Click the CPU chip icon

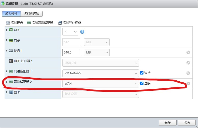pos(11,30)
